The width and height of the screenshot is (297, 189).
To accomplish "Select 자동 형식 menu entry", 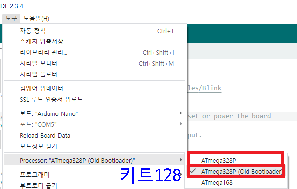I will pos(95,31).
